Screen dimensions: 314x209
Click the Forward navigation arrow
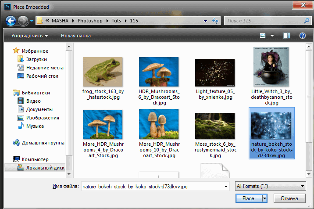[23, 21]
